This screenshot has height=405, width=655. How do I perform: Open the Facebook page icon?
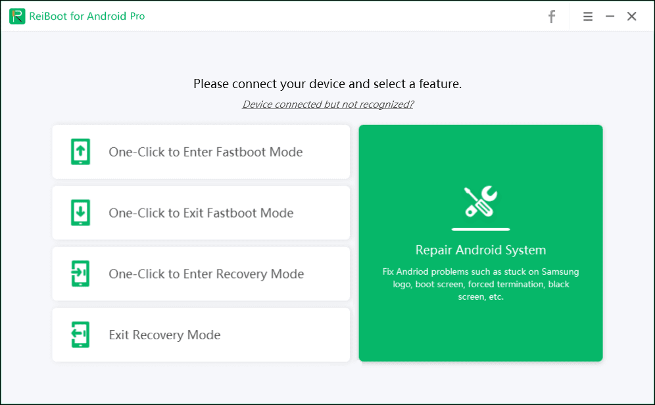pyautogui.click(x=552, y=16)
